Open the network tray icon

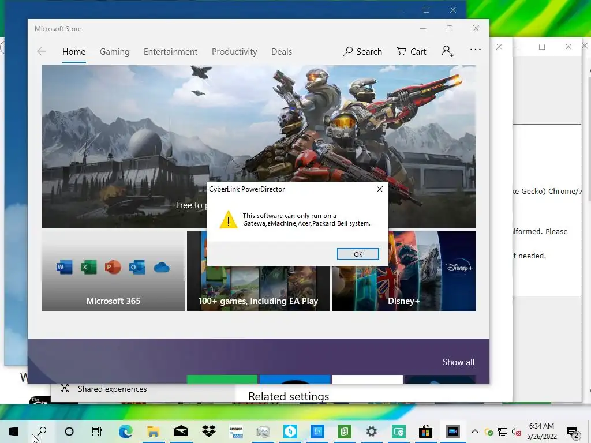point(503,431)
